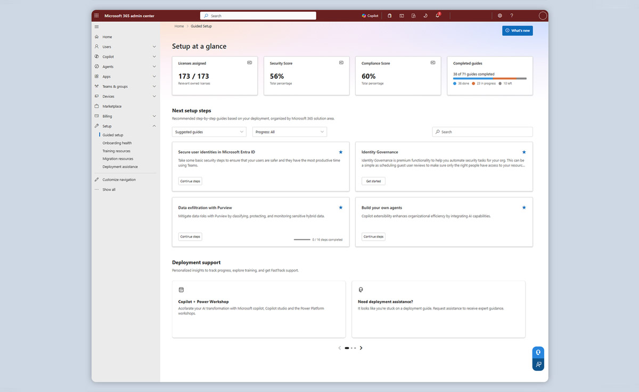Viewport: 639px width, 392px height.
Task: Click the icon on Security Score card
Action: click(x=341, y=63)
